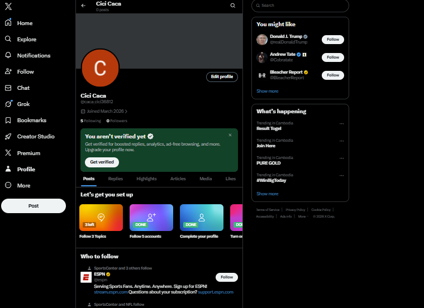This screenshot has width=424, height=308.
Task: Click Andrew Tate avatar
Action: (262, 57)
